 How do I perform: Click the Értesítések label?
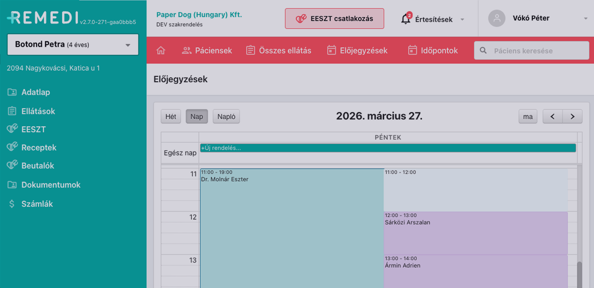434,20
